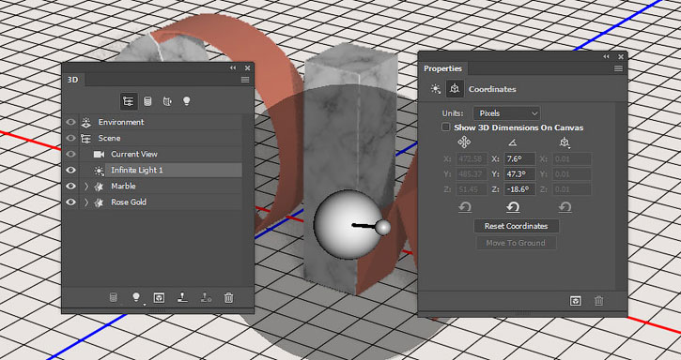681x360 pixels.
Task: Expand the Rose Gold mesh group
Action: click(86, 202)
